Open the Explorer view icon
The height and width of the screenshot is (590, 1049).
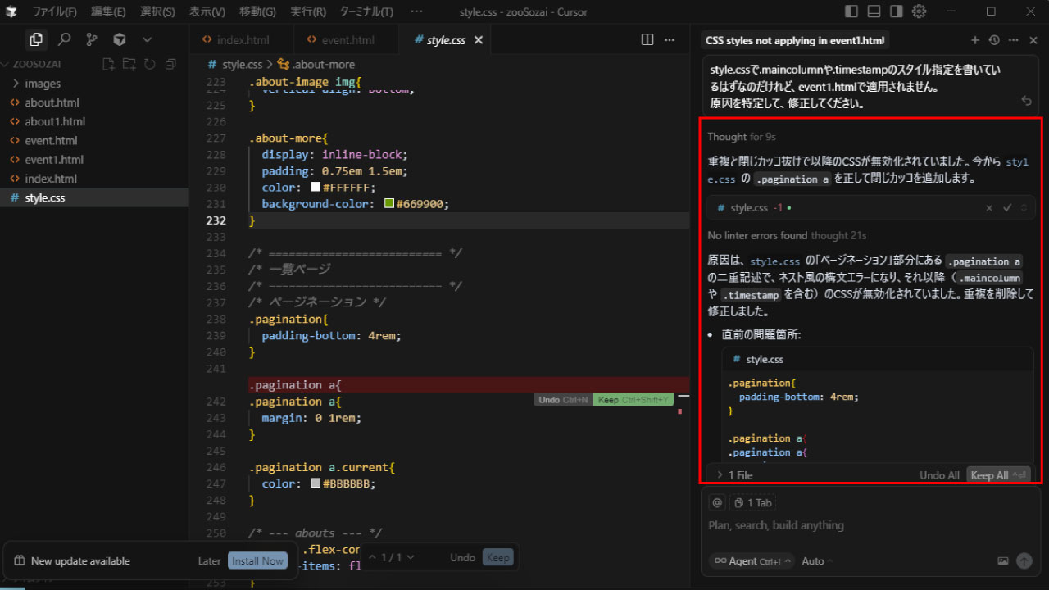click(x=35, y=39)
